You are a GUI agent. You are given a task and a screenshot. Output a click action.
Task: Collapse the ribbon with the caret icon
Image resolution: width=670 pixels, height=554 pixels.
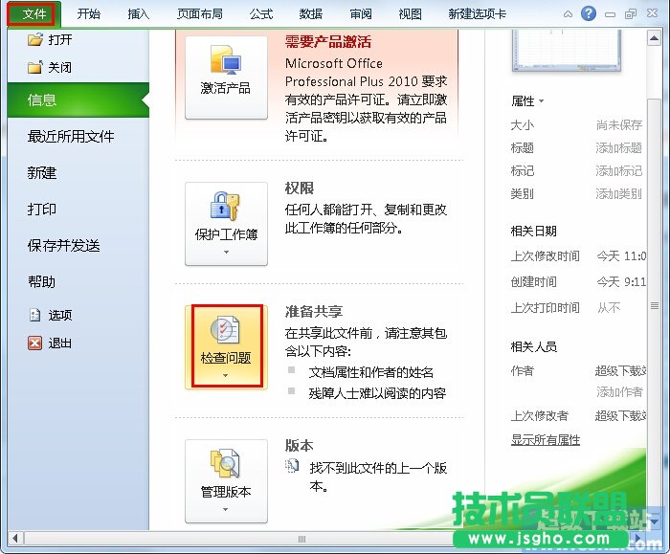568,14
